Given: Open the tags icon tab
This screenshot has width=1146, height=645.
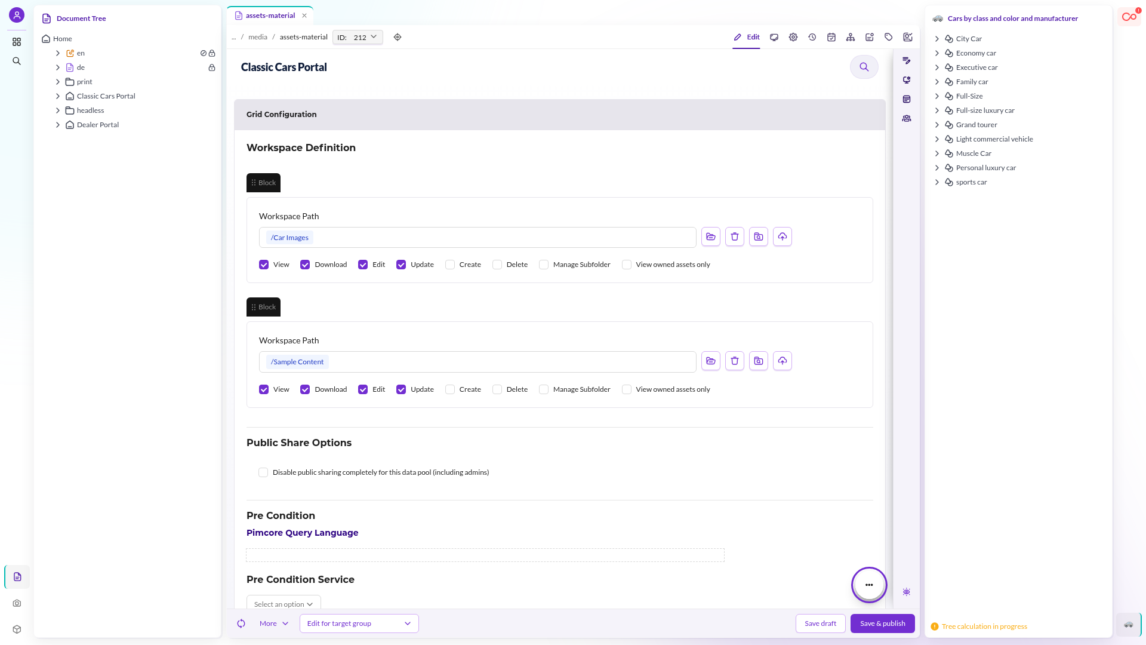Looking at the screenshot, I should (889, 37).
